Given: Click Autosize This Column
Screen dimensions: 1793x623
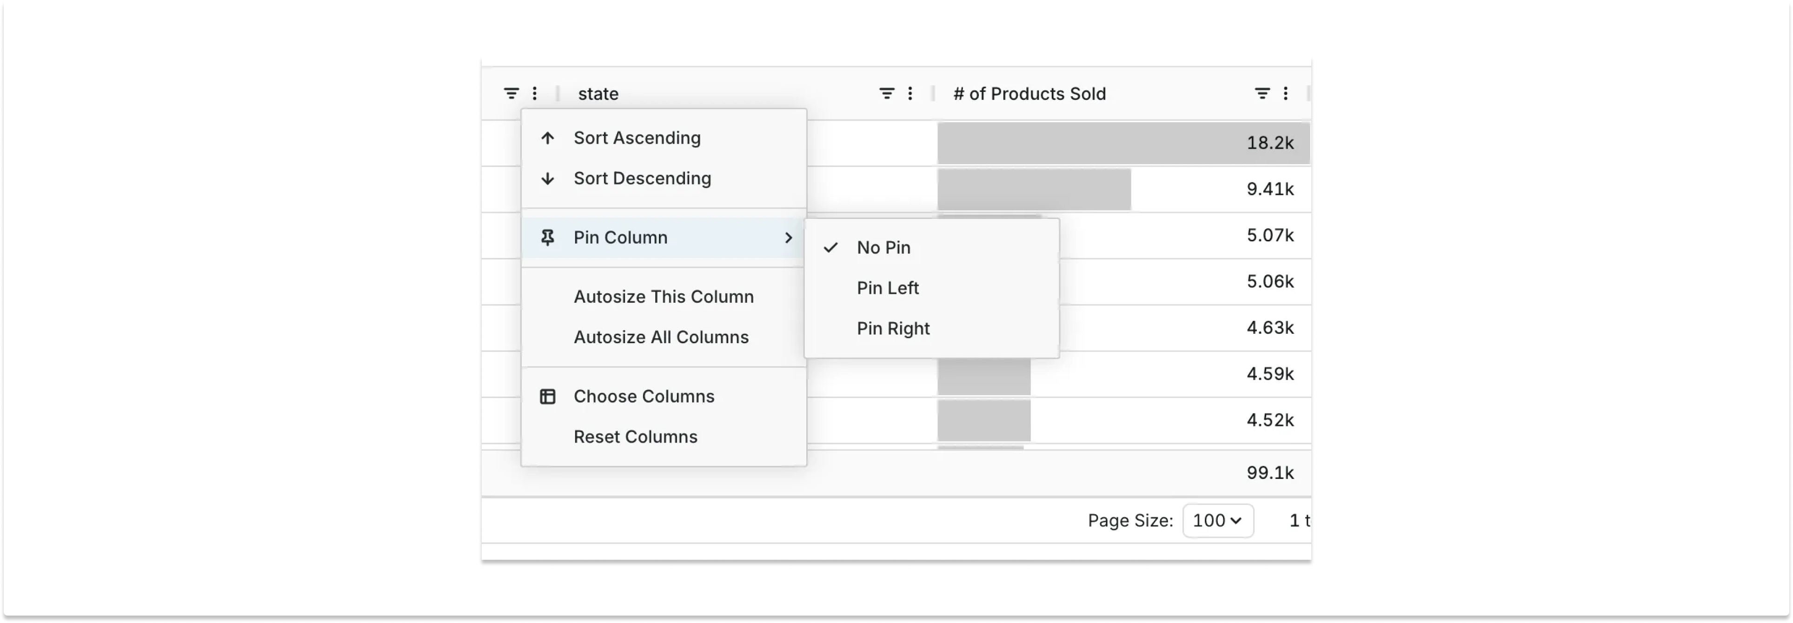Looking at the screenshot, I should [x=664, y=297].
